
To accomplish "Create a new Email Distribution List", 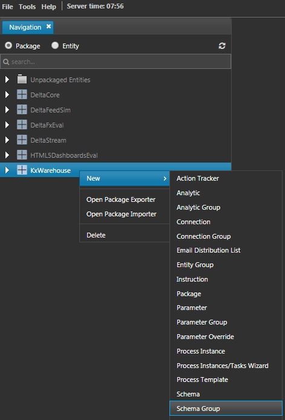I will tap(226, 250).
